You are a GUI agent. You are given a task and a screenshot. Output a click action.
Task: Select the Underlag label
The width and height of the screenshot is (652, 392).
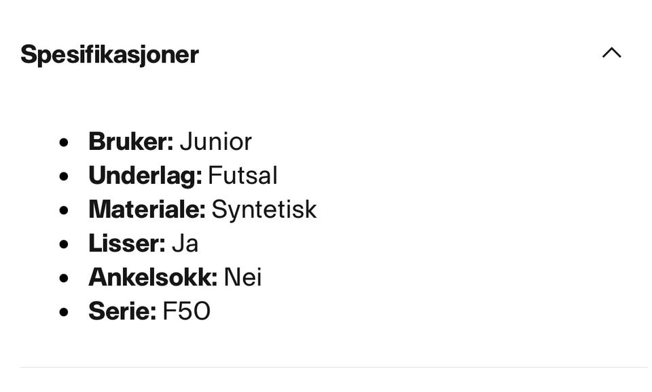(x=145, y=176)
